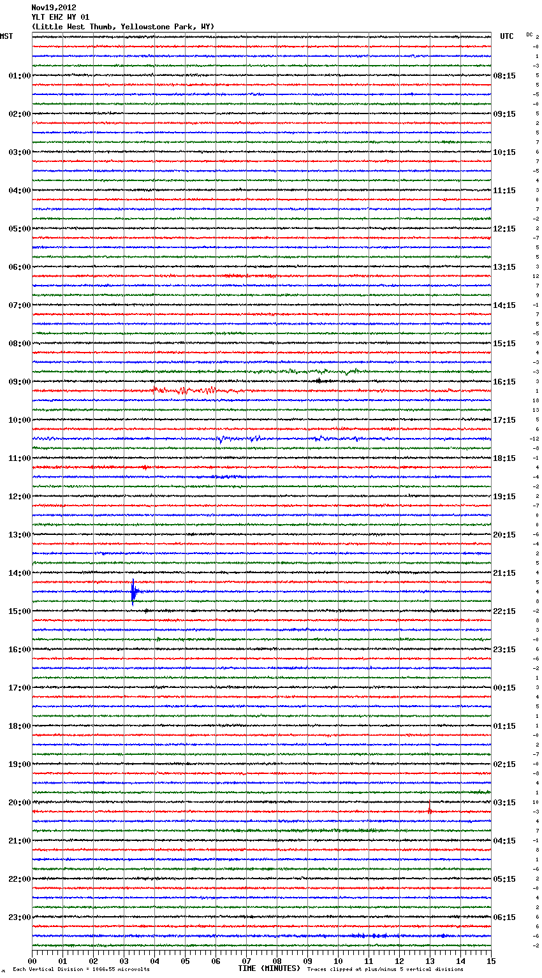The image size is (542, 978).
Task: Click the 02:15 UTC time label
Action: pos(504,764)
